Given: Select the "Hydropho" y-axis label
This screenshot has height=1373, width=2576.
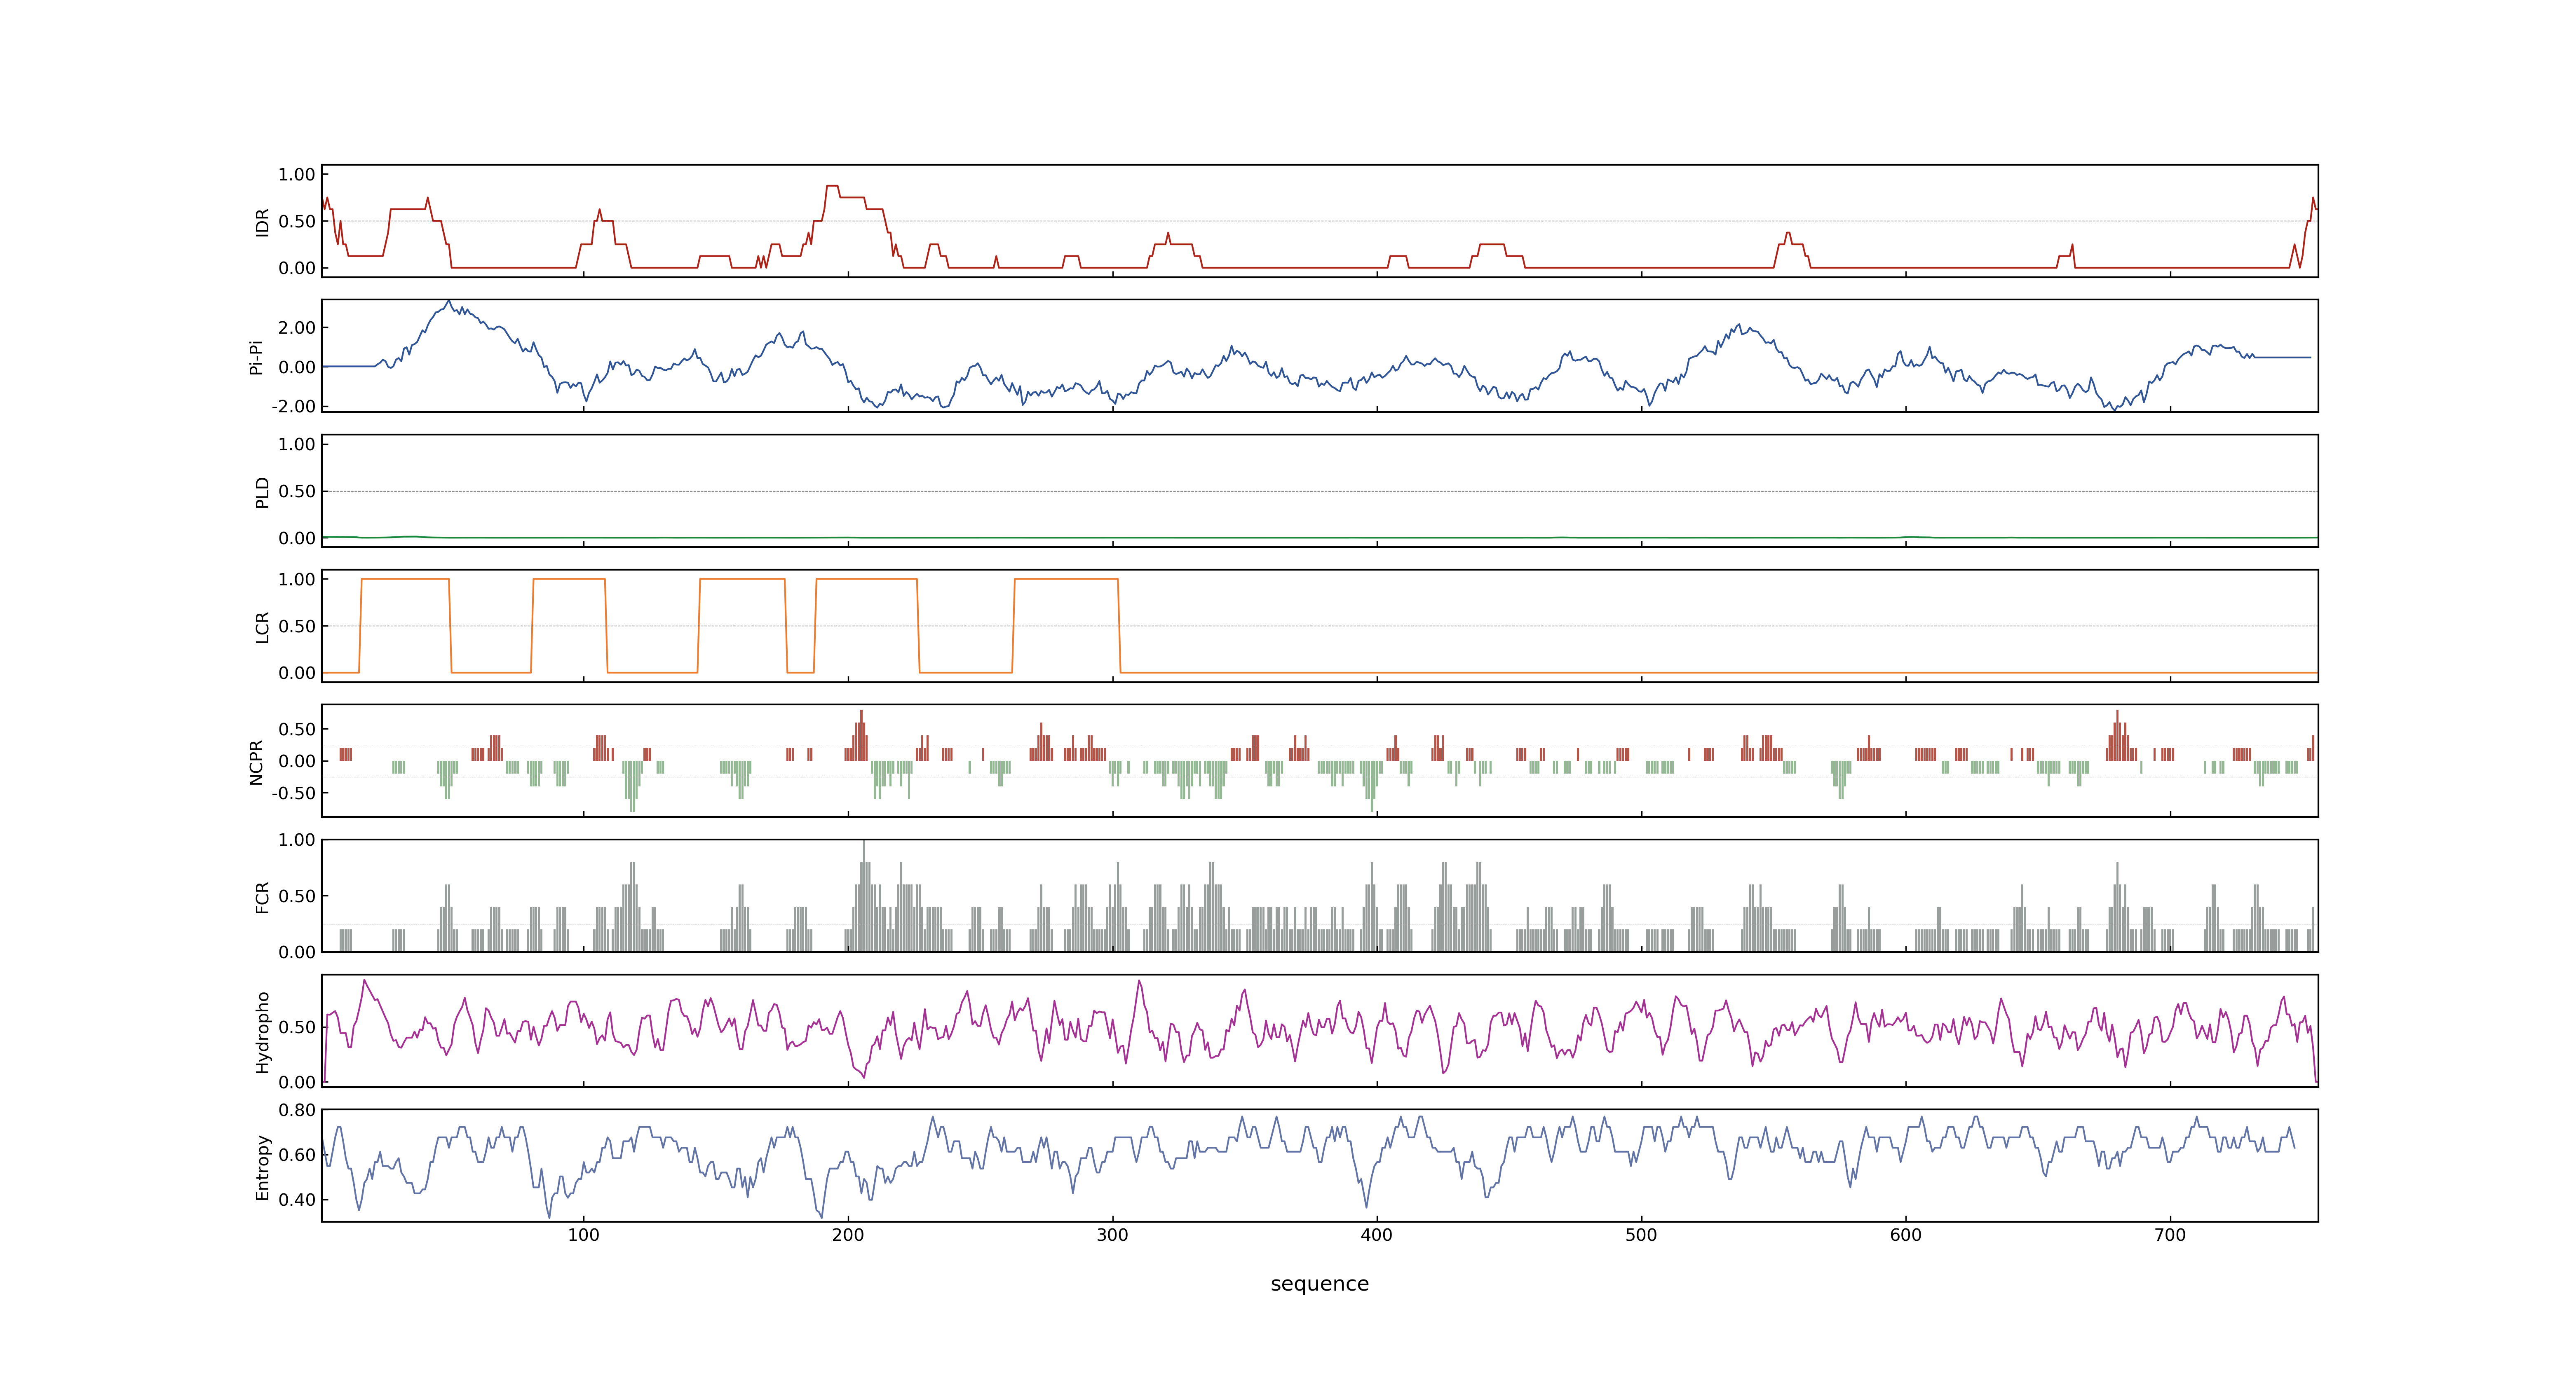Looking at the screenshot, I should [262, 1032].
